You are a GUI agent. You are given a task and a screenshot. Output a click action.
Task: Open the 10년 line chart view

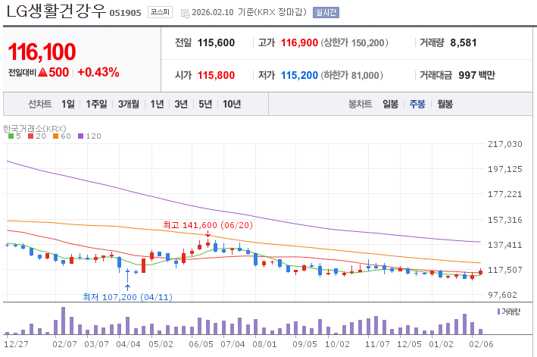(x=232, y=104)
